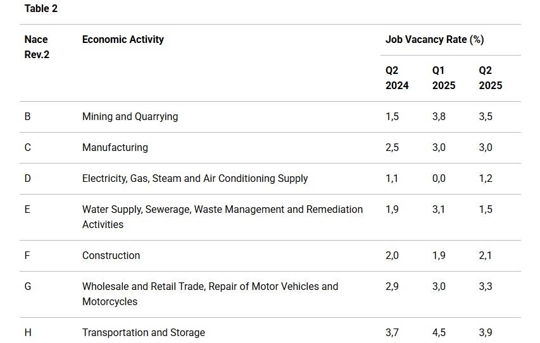Click the Job Vacancy Rate (%) header
This screenshot has height=343, width=540.
click(x=435, y=39)
